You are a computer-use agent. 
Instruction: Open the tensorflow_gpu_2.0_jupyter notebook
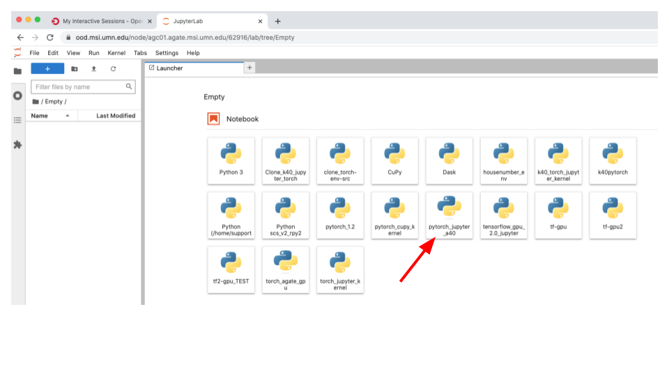504,215
